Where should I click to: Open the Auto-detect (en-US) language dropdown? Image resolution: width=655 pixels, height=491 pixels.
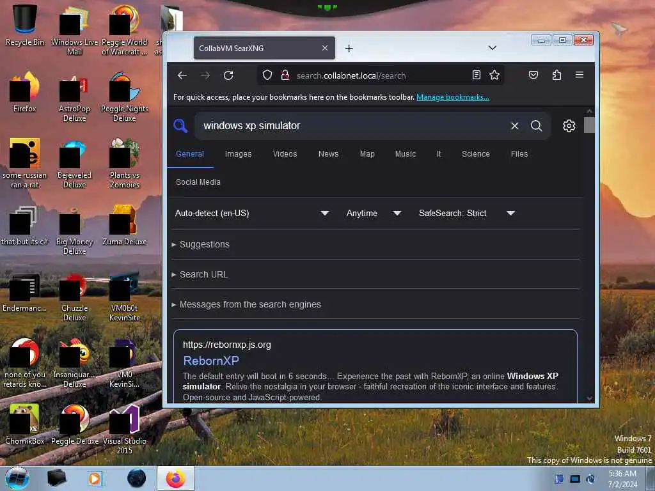tap(251, 214)
